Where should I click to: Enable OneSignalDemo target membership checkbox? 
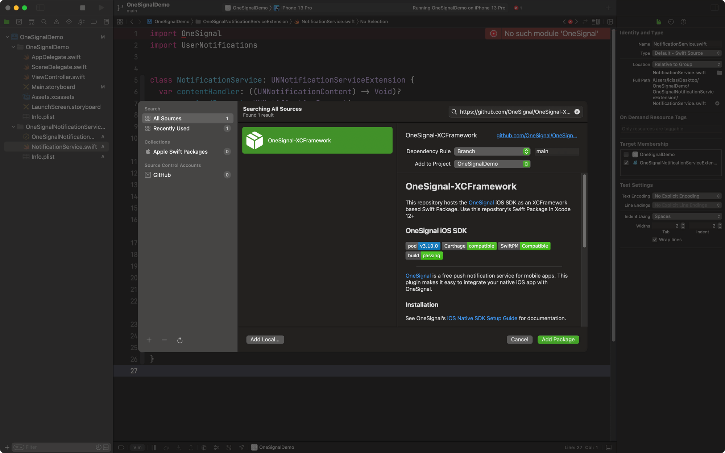click(x=626, y=154)
